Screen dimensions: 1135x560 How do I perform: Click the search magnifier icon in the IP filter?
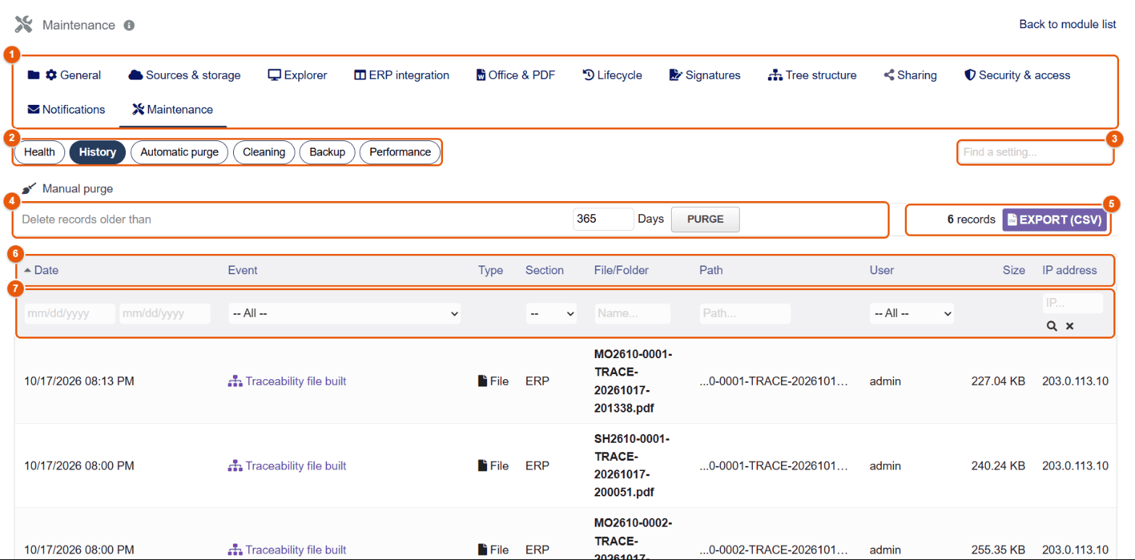(1052, 326)
